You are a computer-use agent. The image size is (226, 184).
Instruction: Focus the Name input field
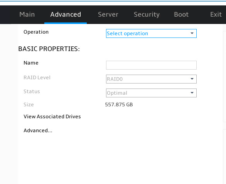151,65
